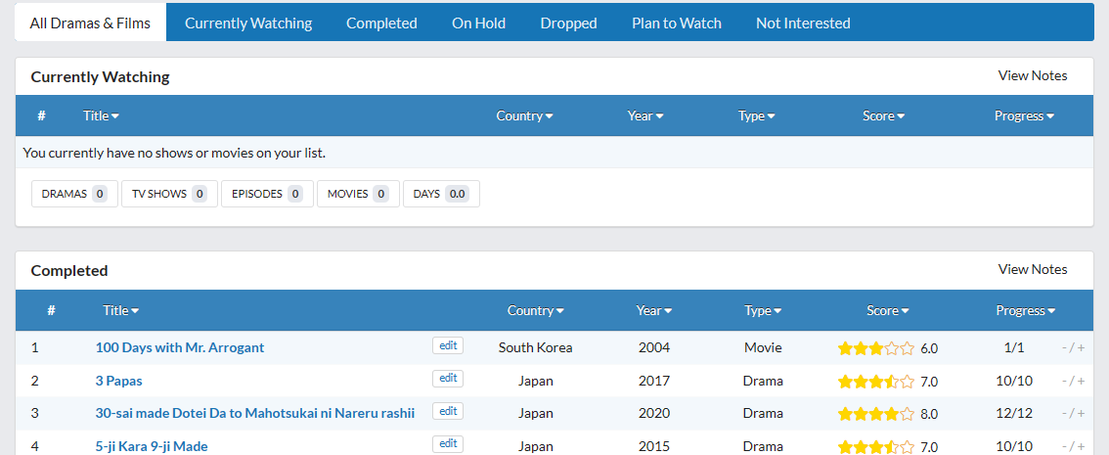The width and height of the screenshot is (1109, 455).
Task: Sort Completed list by Year
Action: pyautogui.click(x=654, y=310)
